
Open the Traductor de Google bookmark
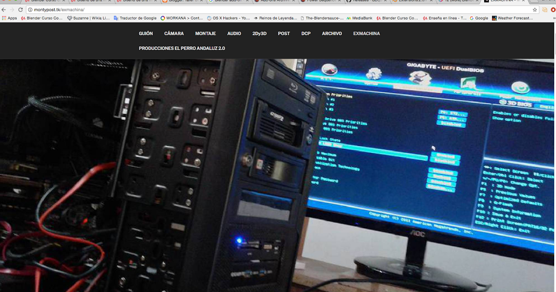135,18
